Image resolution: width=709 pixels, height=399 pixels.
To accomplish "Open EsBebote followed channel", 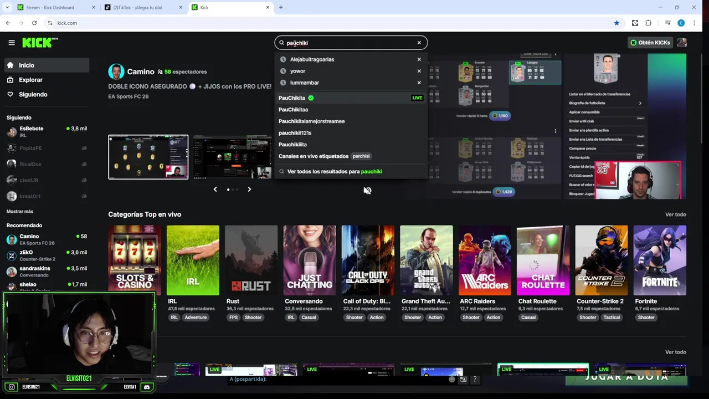I will (47, 132).
